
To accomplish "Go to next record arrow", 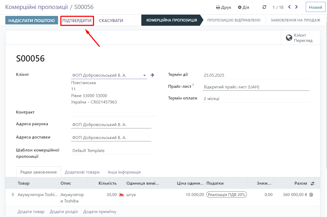I will tap(297, 7).
